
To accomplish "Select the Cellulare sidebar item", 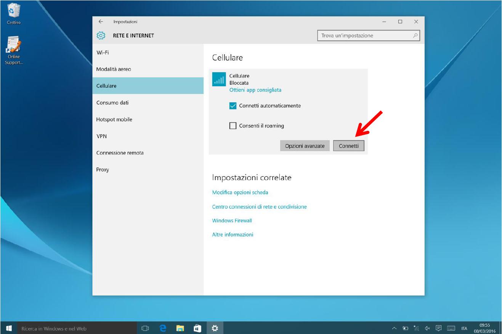I will (148, 86).
